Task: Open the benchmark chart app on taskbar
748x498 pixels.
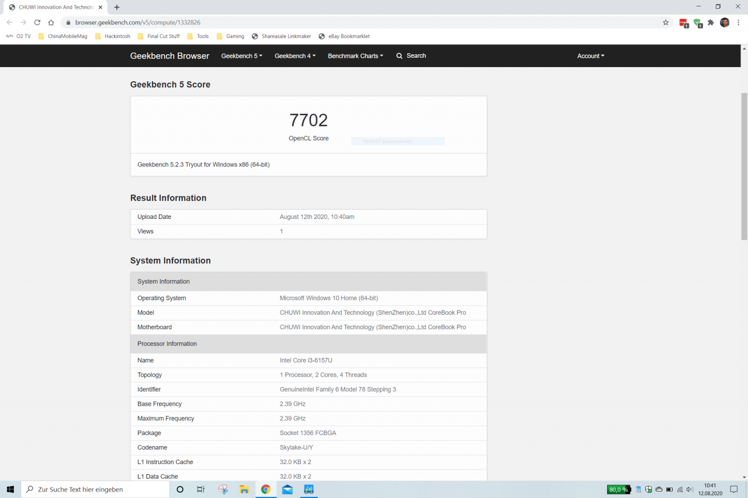Action: tap(309, 489)
